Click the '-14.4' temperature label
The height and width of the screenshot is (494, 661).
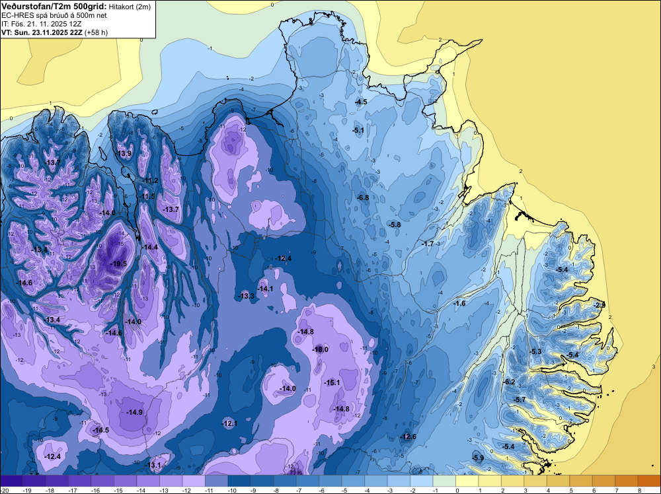click(149, 247)
